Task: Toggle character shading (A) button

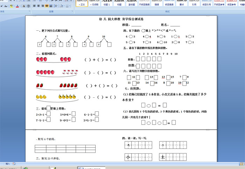Action: [24, 6]
